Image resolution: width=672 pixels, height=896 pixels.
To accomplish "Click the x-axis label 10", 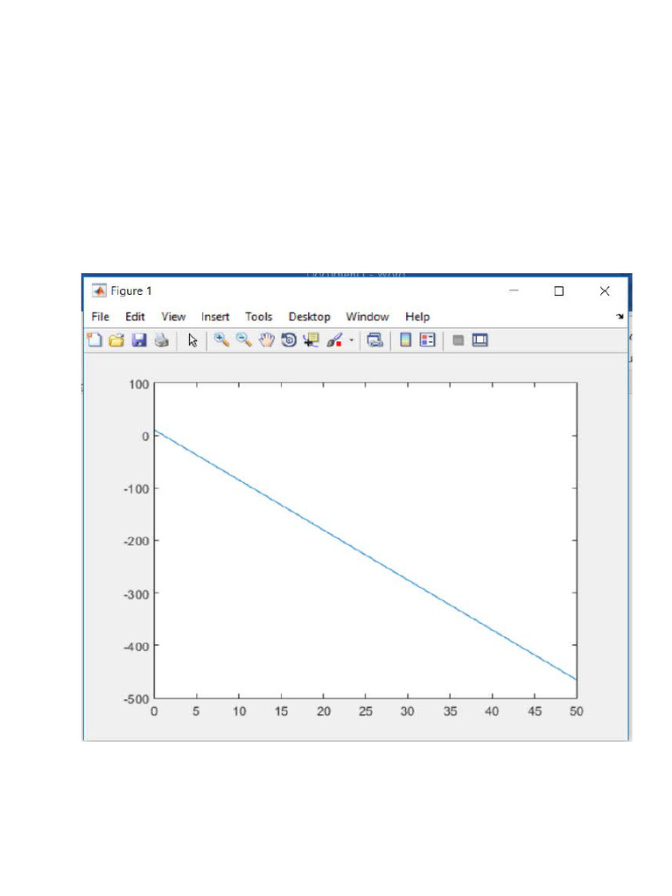I will [x=239, y=711].
